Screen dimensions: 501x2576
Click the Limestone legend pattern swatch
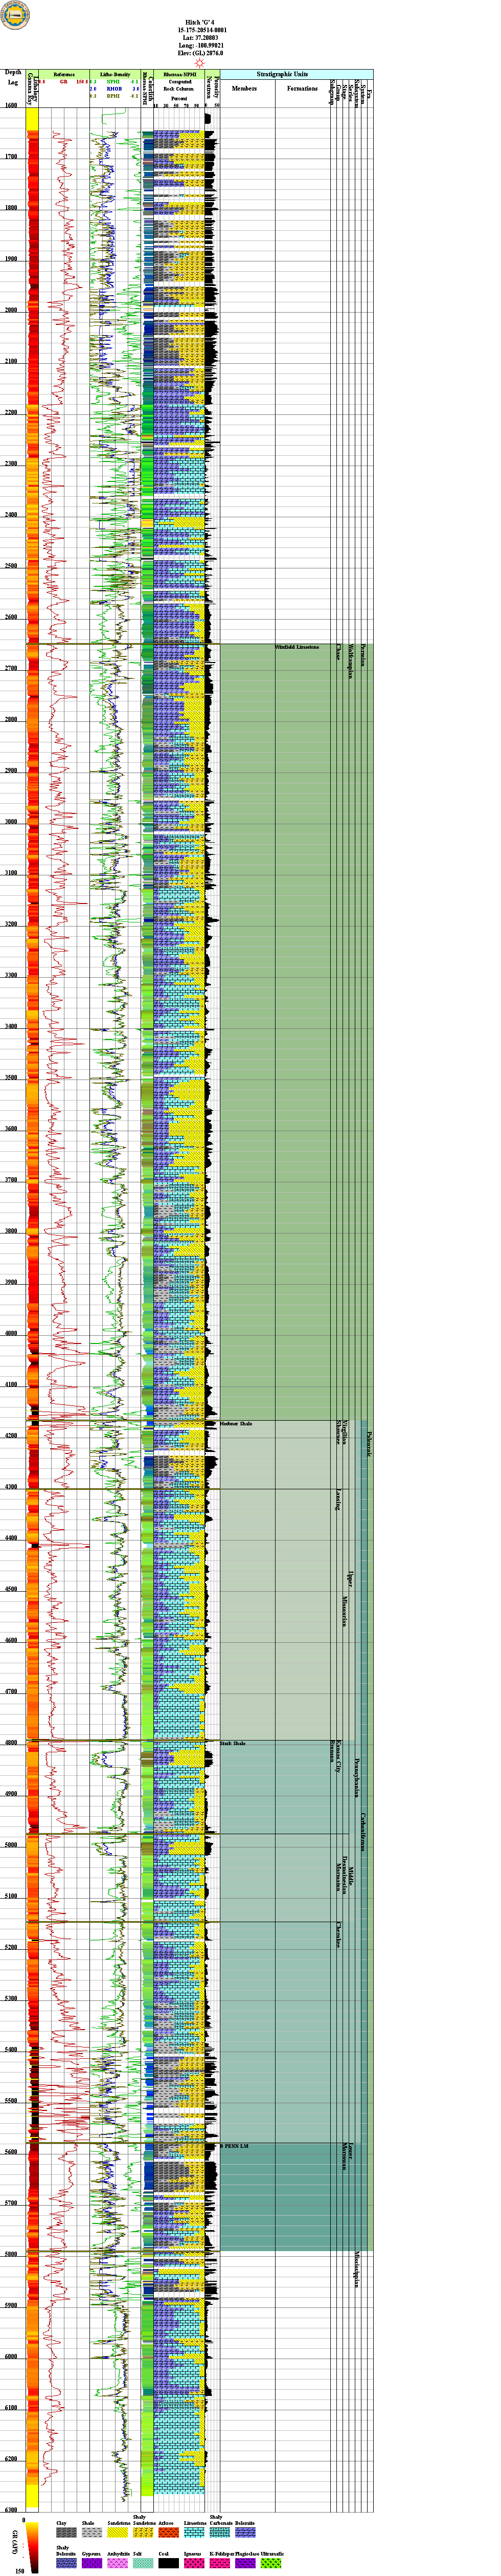[x=194, y=2532]
